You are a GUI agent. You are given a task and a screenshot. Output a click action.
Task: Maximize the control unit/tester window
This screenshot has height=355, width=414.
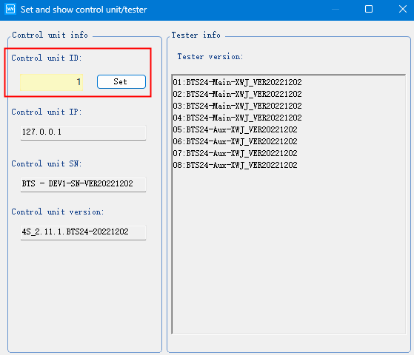pos(369,9)
